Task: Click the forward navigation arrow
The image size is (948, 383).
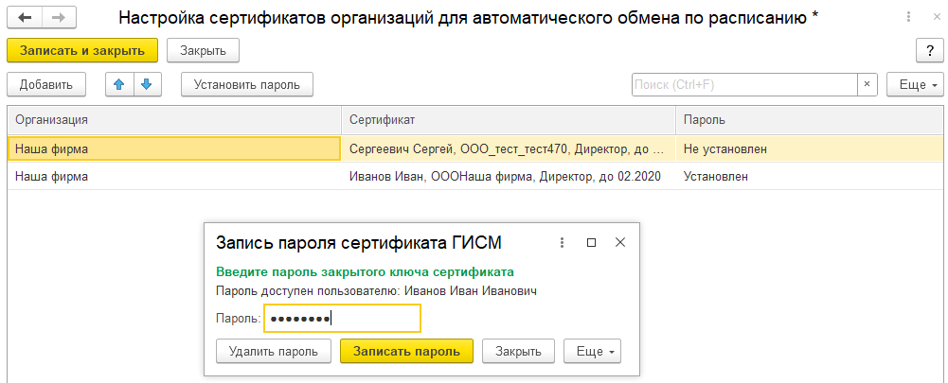Action: 58,18
